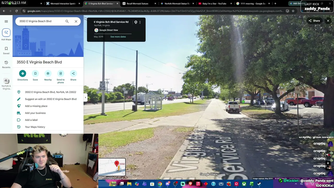
Task: Close the Recall Mermaid Statues tab
Action: [155, 4]
